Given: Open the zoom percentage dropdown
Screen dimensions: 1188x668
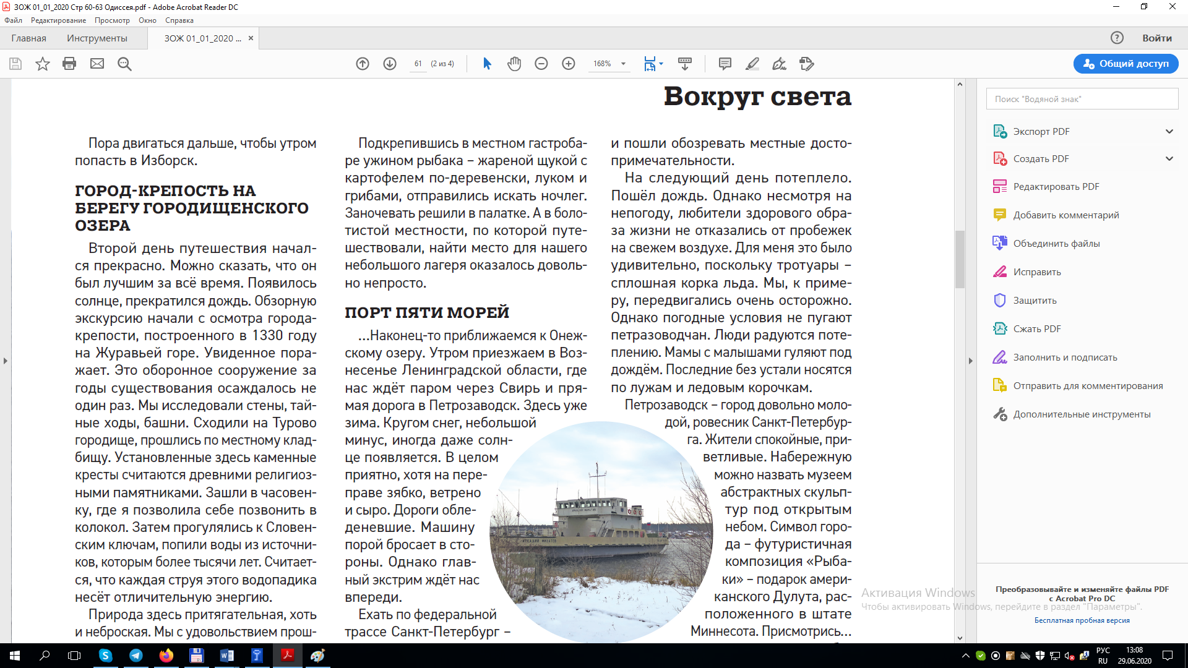Looking at the screenshot, I should [x=623, y=63].
